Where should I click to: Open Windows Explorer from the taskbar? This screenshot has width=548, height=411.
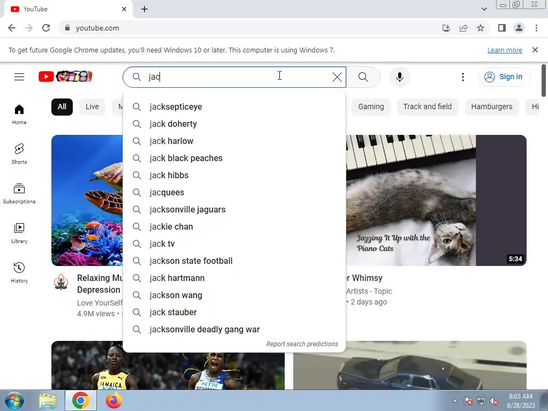(48, 400)
